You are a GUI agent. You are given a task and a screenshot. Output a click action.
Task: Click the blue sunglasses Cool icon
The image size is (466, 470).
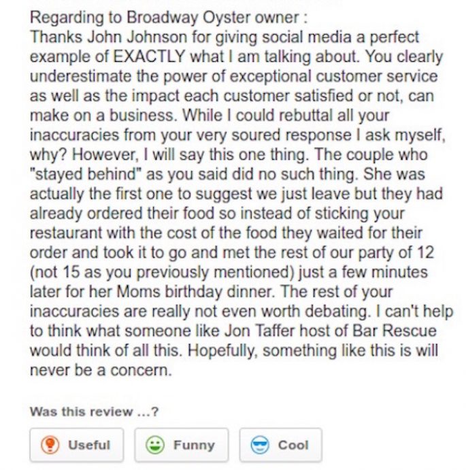(260, 445)
